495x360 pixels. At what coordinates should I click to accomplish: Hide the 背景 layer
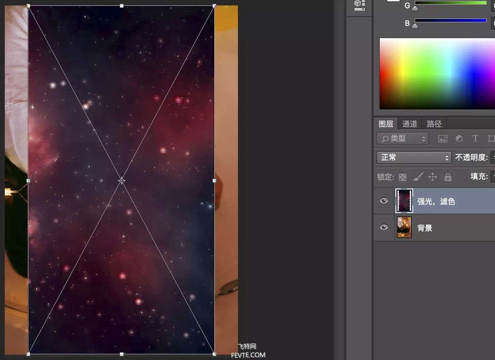(384, 227)
